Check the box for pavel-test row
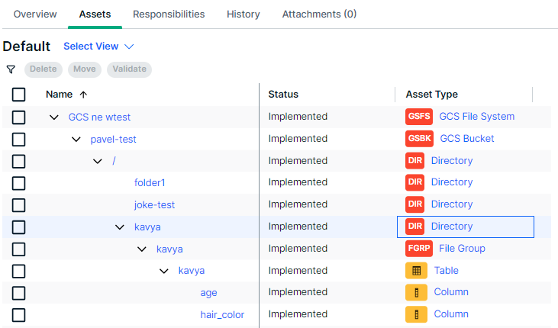The image size is (558, 328). [x=19, y=139]
